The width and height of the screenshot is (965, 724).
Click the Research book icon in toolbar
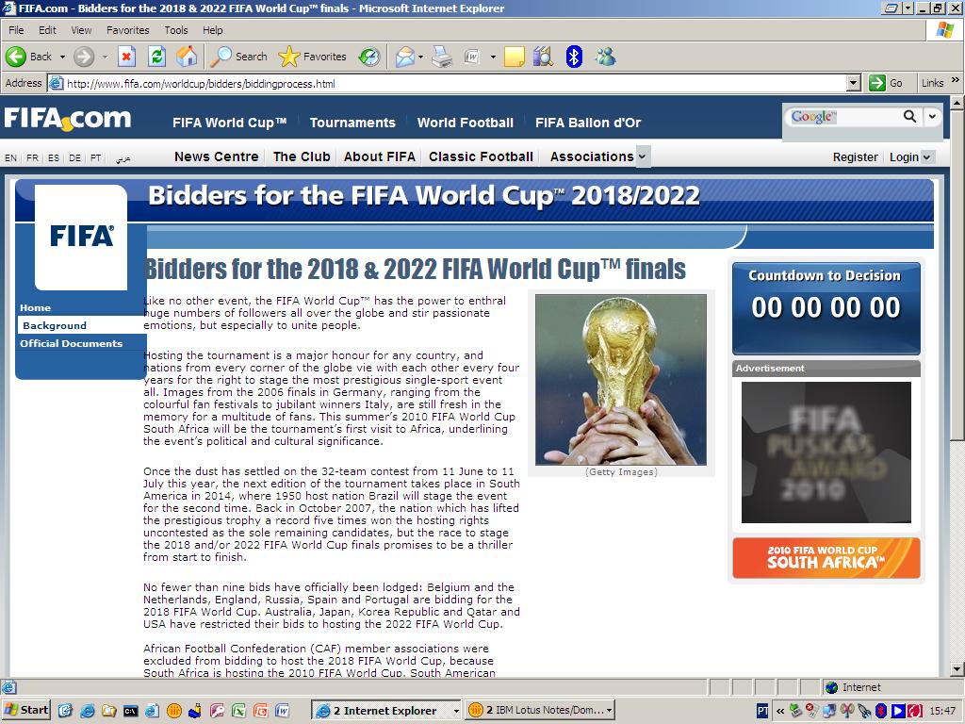[x=543, y=57]
